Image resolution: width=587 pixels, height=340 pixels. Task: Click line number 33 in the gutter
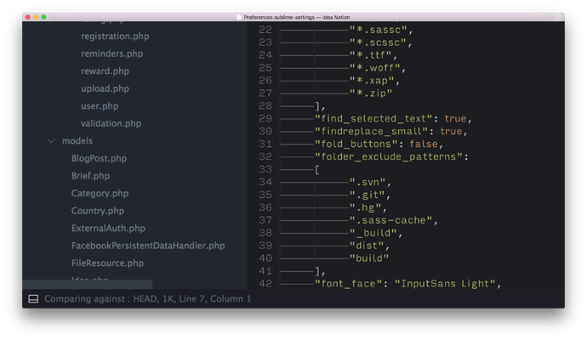[264, 169]
